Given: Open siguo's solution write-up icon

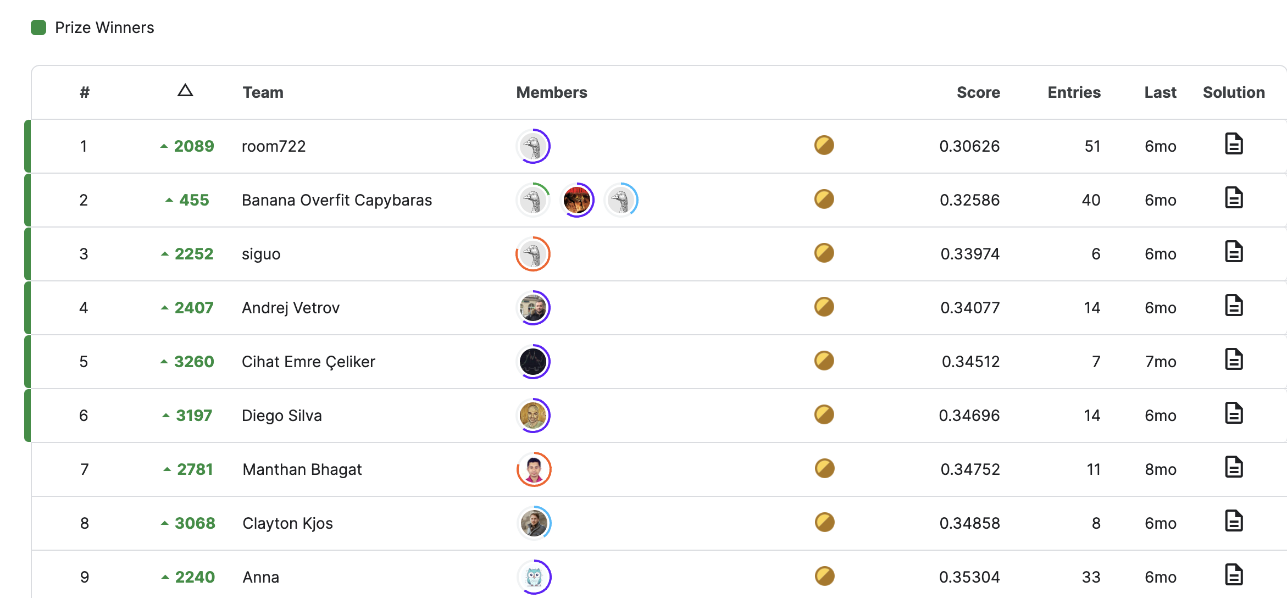Looking at the screenshot, I should [1234, 252].
